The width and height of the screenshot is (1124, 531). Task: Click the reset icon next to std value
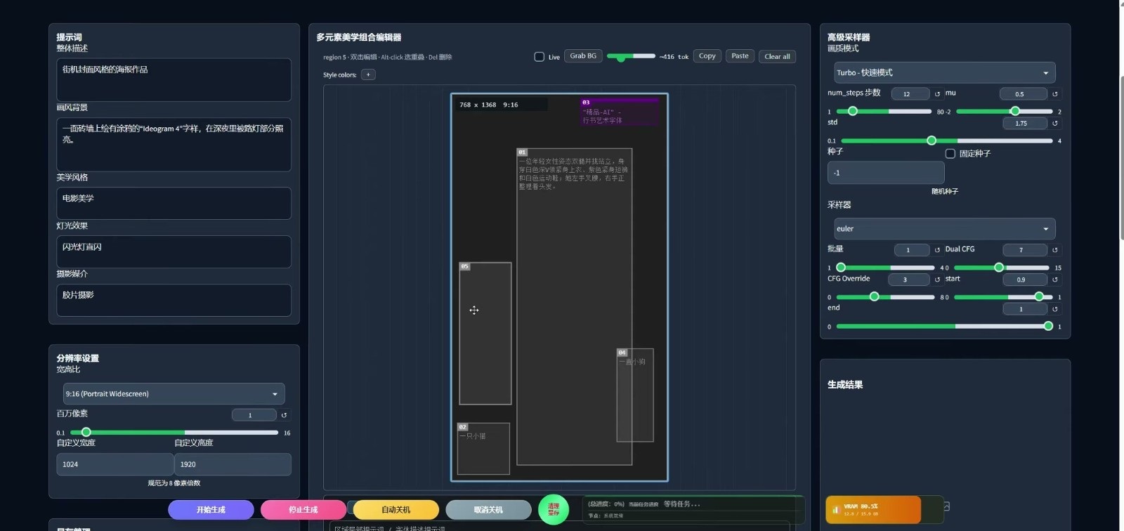click(1054, 124)
